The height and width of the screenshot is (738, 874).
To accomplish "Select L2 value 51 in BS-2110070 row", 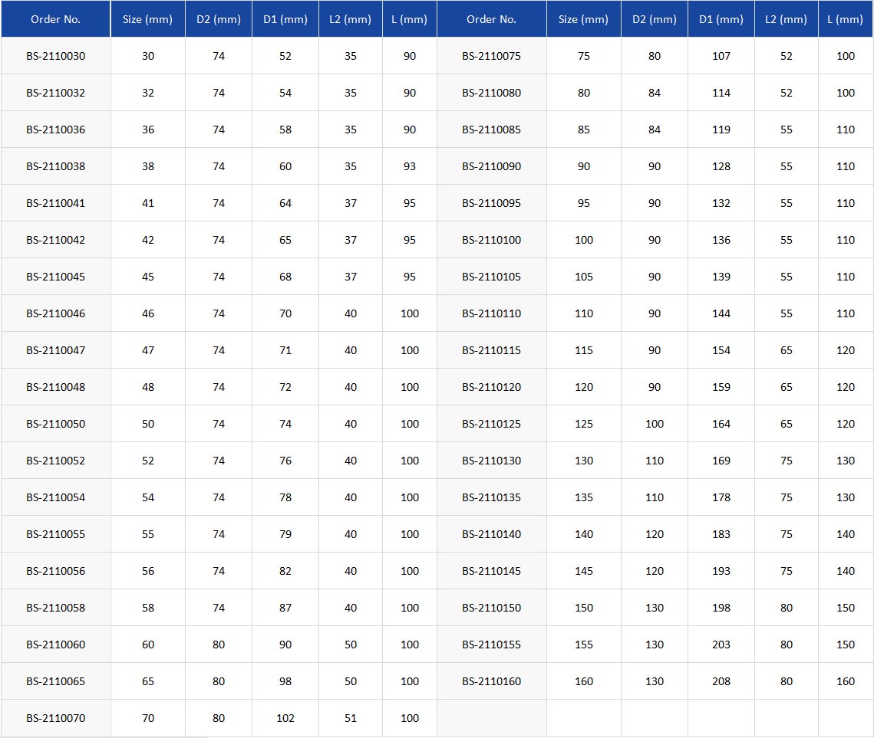I will [x=351, y=718].
